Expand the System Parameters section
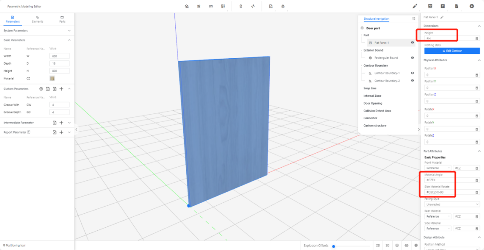Viewport: 484px width, 250px height. (70, 31)
